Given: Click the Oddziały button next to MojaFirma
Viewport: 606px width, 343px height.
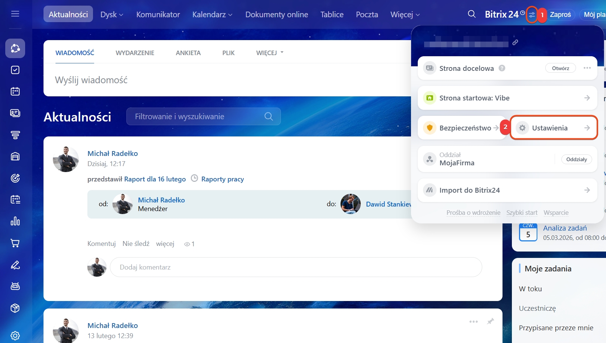Looking at the screenshot, I should click(x=576, y=159).
